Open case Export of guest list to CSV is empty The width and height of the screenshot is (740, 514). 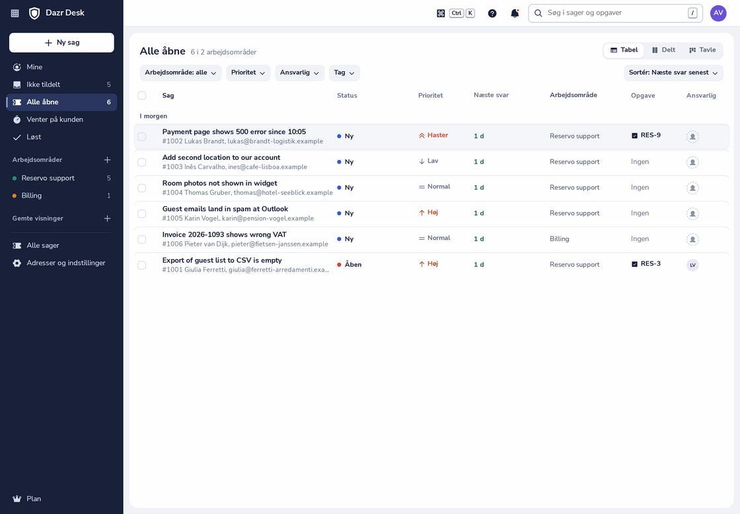(222, 260)
